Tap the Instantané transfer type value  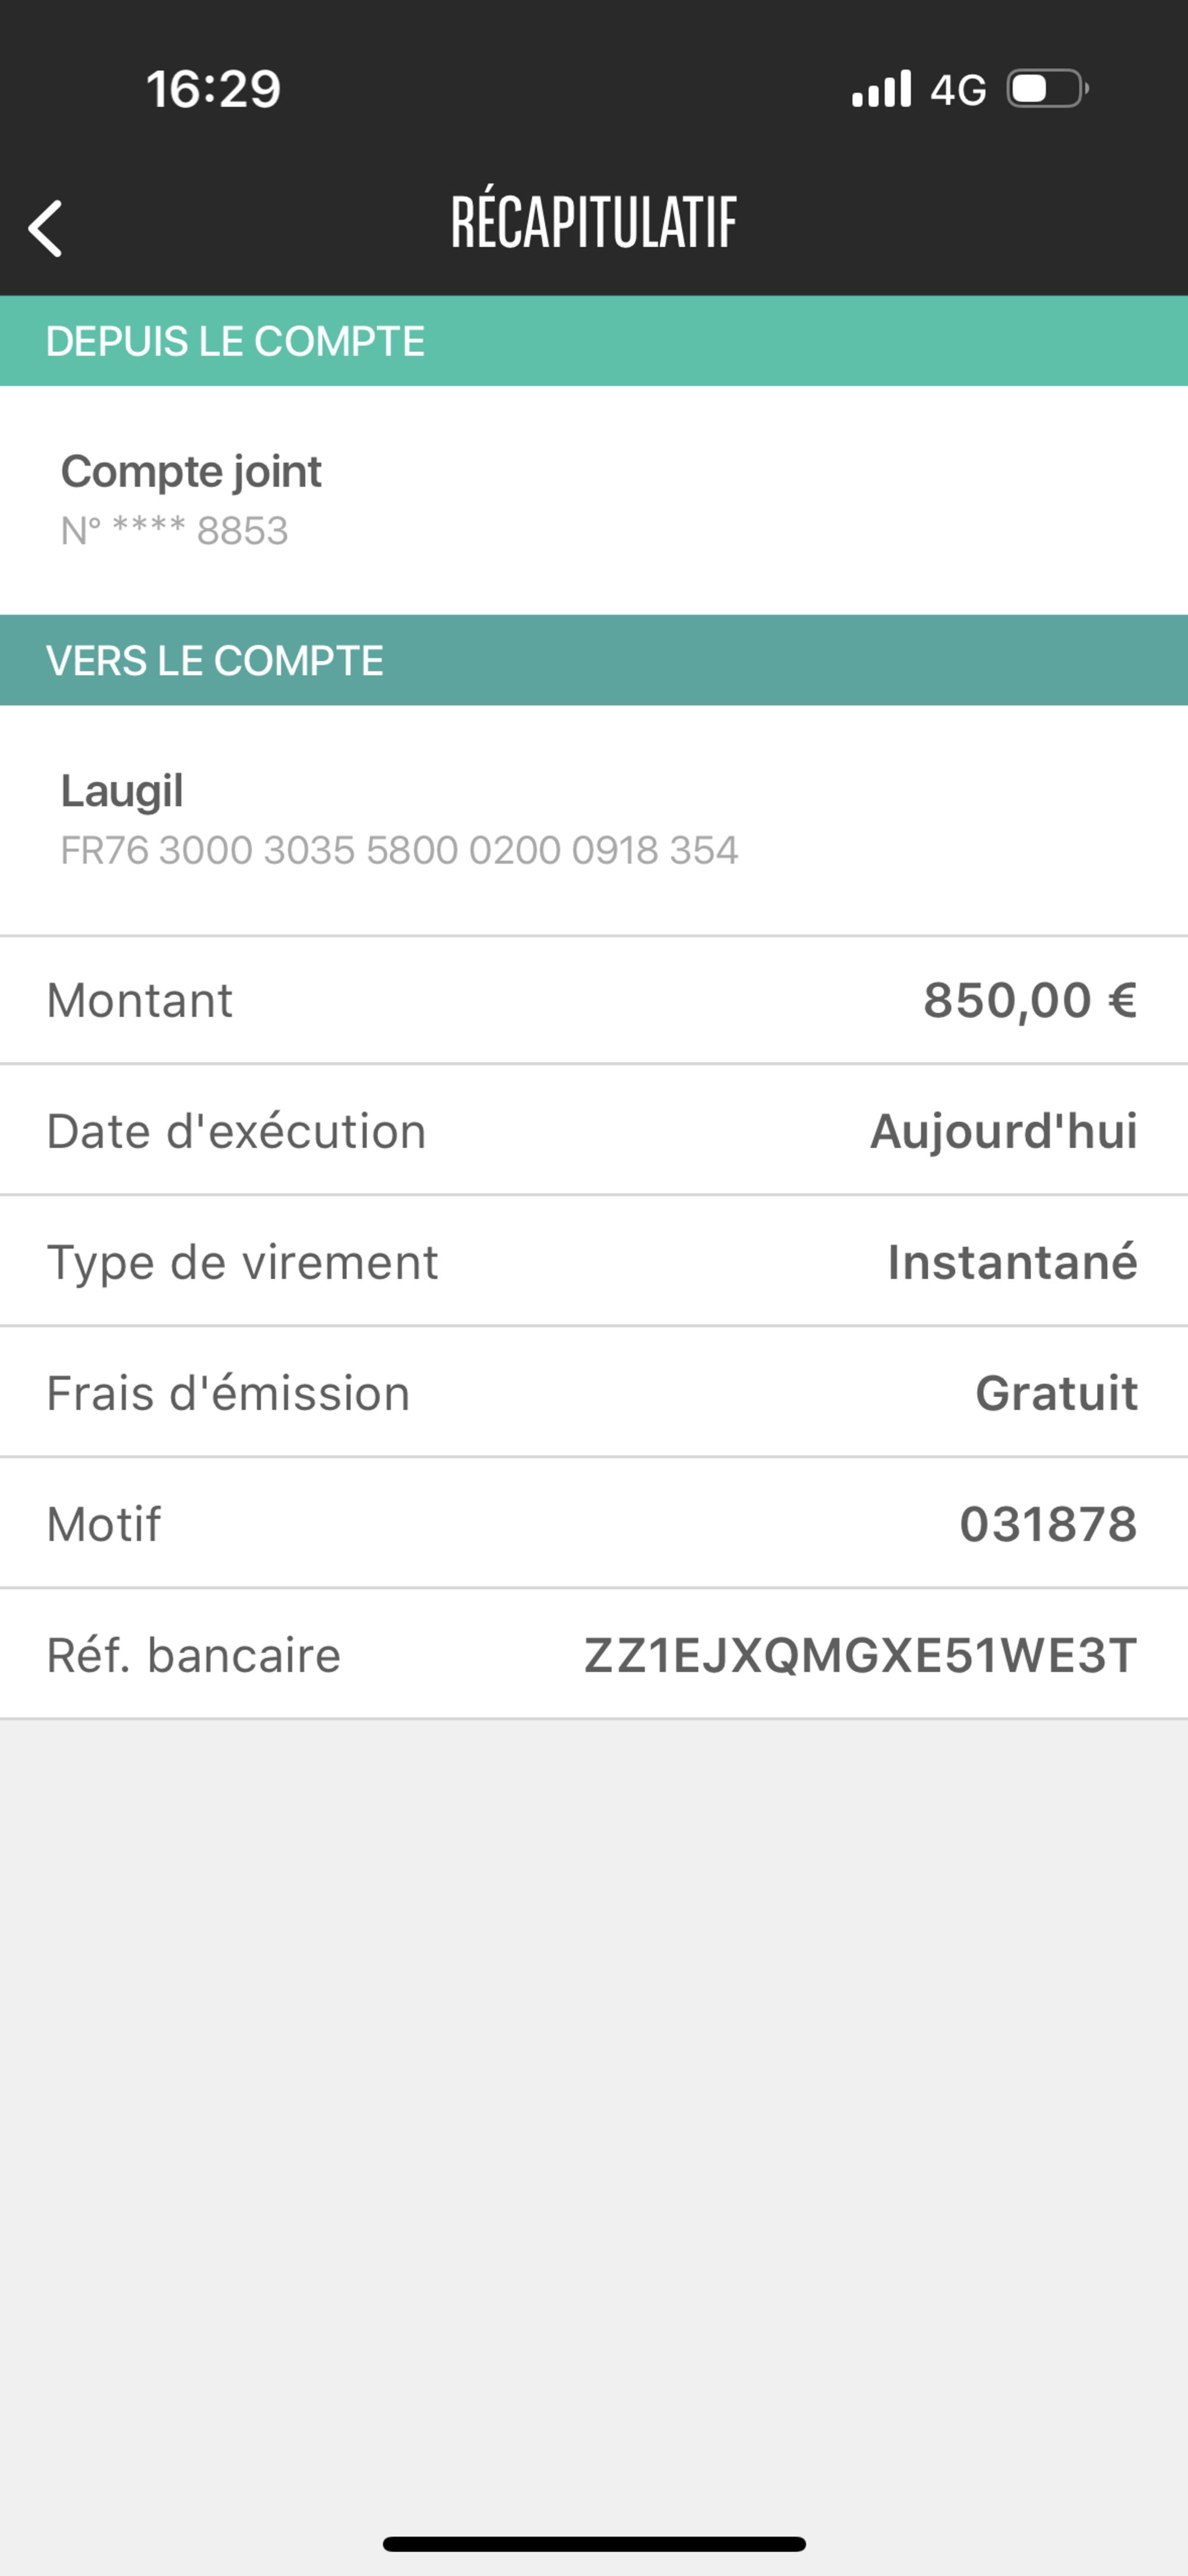pos(1012,1262)
